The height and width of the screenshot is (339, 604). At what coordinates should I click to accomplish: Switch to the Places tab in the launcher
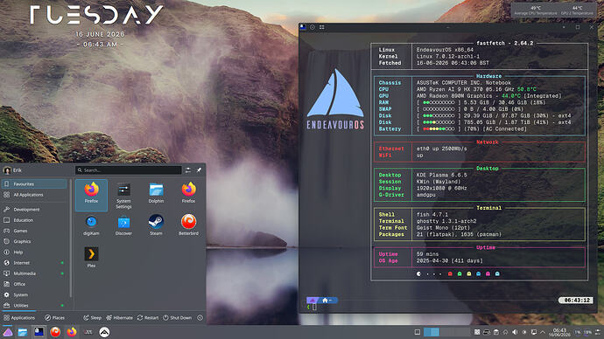(54, 318)
